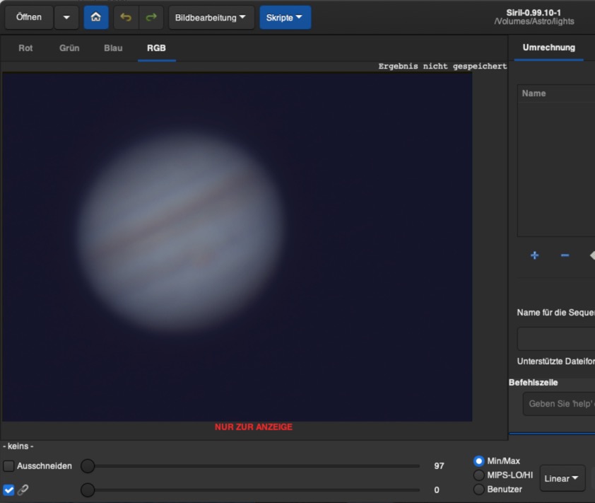
Task: Expand the Skripte menu
Action: click(285, 18)
